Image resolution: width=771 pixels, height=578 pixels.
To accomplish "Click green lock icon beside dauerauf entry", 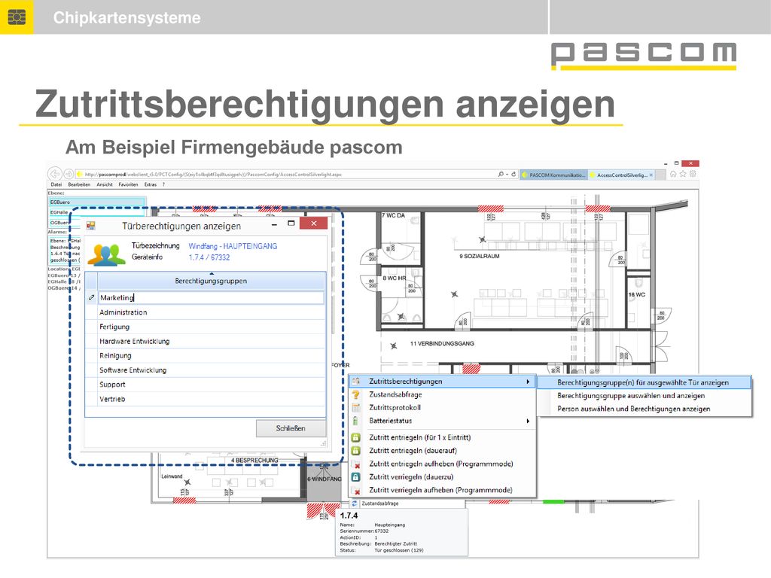I will tap(356, 451).
